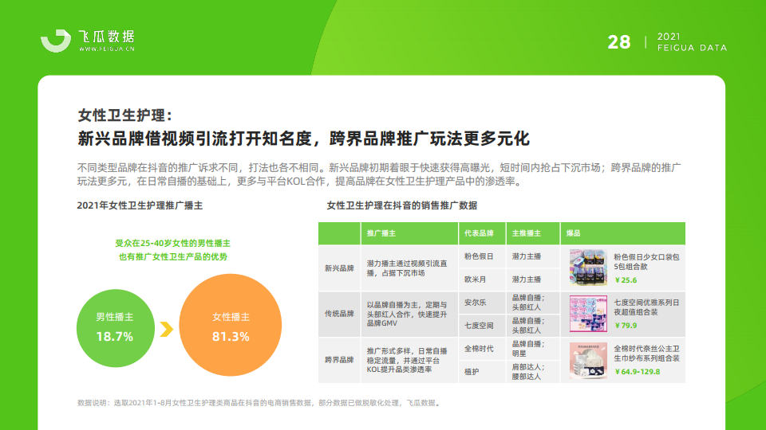Click page number 28 in header
This screenshot has height=430, width=766.
click(618, 42)
